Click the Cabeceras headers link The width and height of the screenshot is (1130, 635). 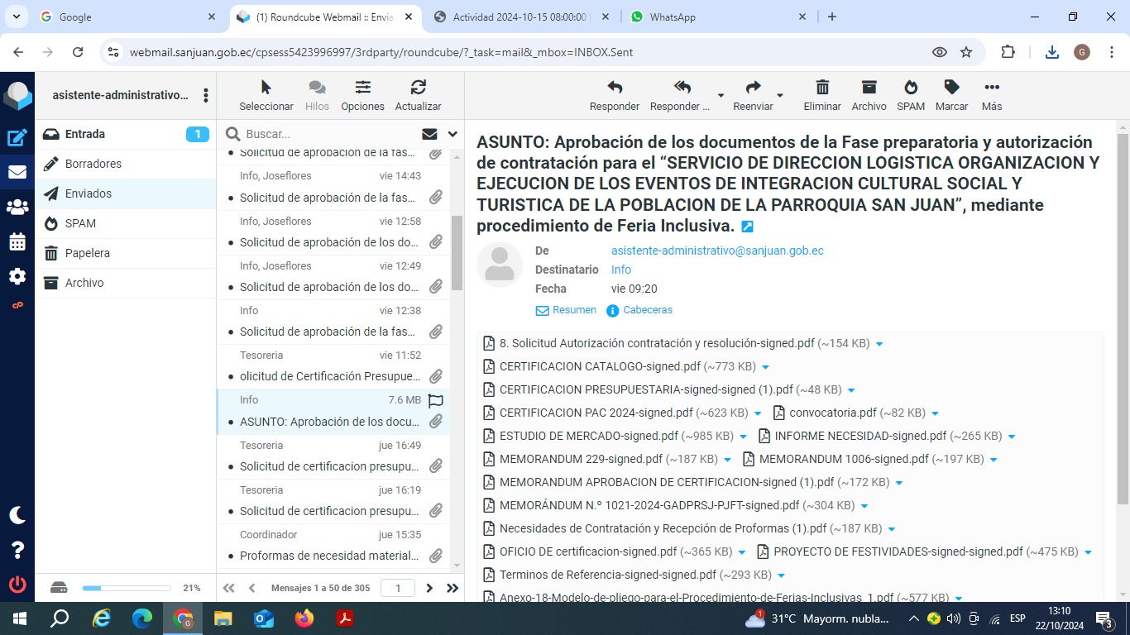[x=647, y=310]
